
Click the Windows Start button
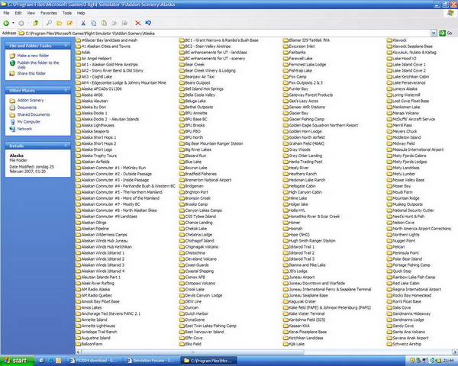point(16,360)
